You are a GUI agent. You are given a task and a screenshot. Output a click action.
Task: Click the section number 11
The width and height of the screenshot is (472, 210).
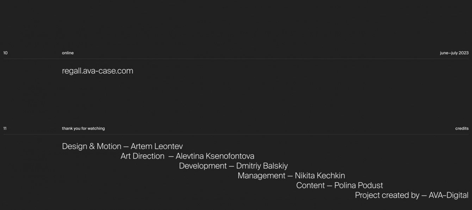coord(5,129)
